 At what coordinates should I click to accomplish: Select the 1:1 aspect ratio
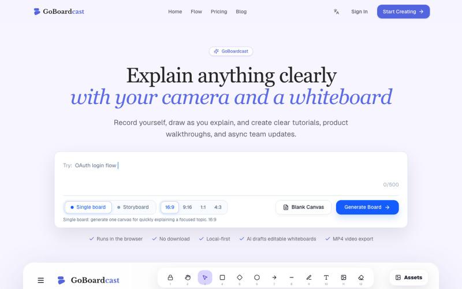(x=203, y=208)
